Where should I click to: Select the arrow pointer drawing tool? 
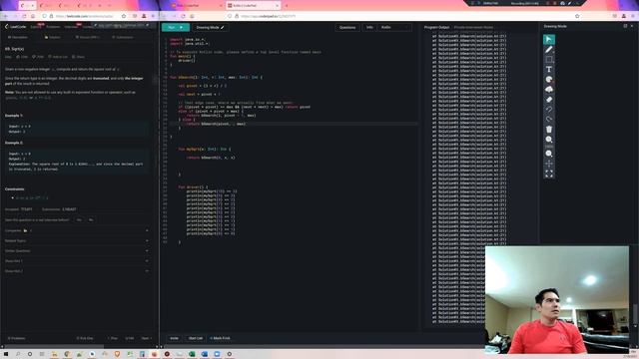point(549,39)
